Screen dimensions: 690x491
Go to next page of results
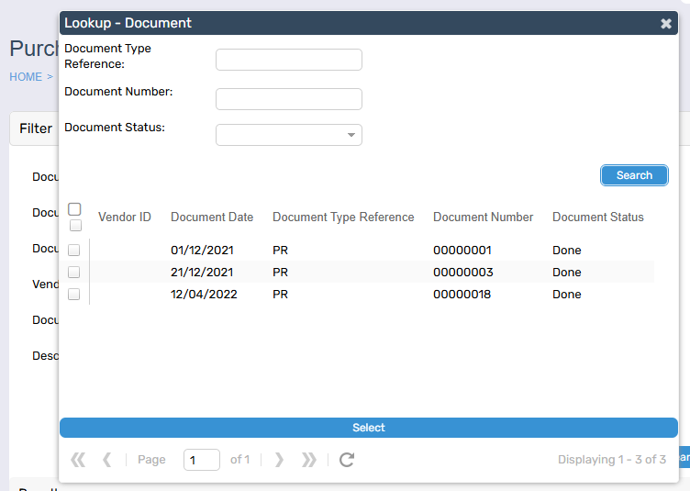[x=280, y=460]
